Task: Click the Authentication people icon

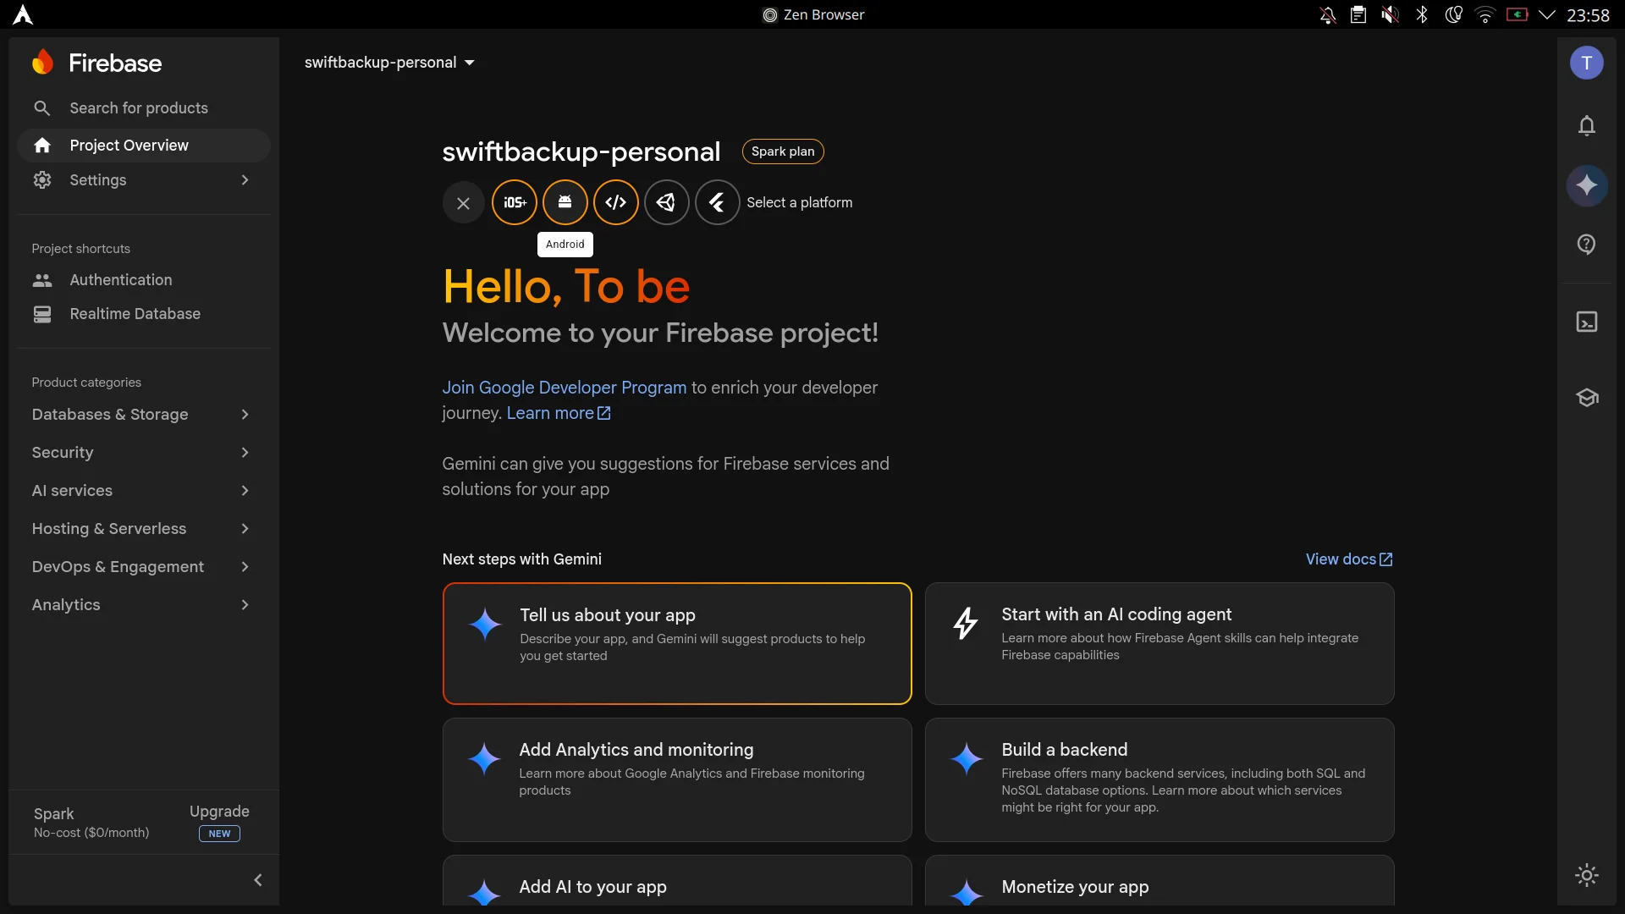Action: point(42,280)
